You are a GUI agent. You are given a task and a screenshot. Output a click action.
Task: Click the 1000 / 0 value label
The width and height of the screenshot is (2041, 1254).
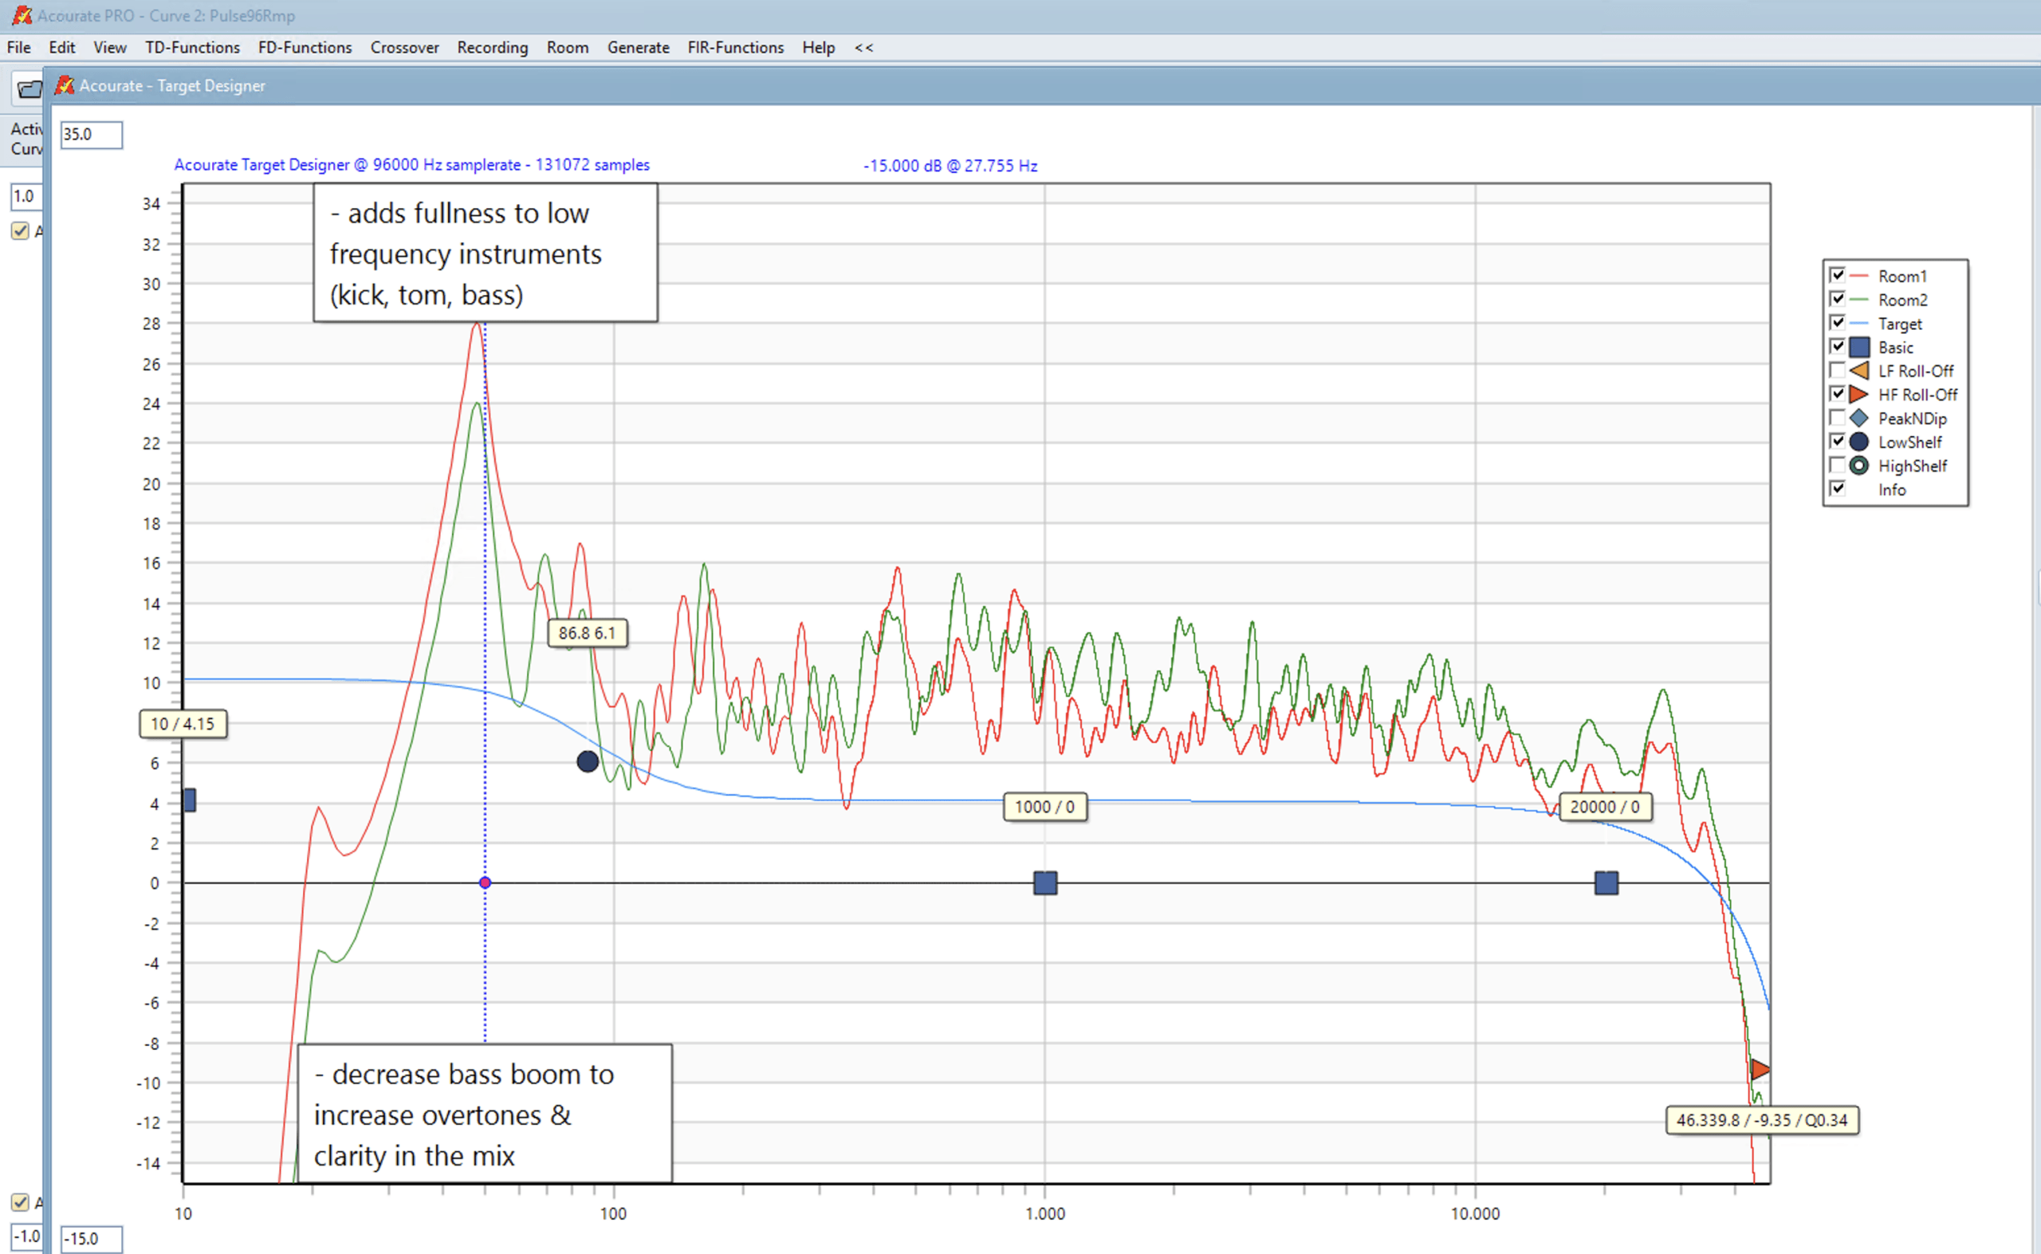click(1044, 807)
